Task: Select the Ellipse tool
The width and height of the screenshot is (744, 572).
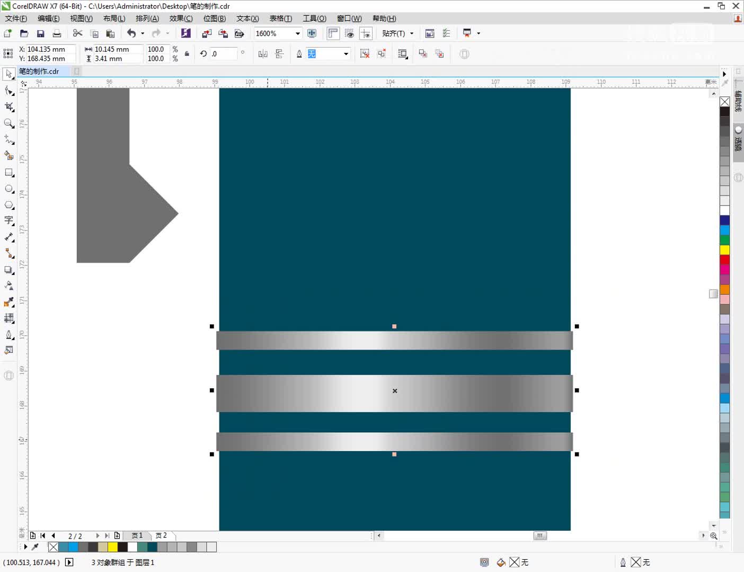Action: 9,189
